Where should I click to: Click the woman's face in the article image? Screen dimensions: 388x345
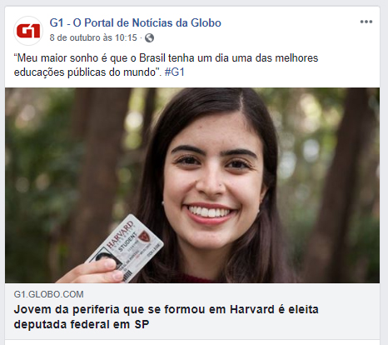pos(213,177)
